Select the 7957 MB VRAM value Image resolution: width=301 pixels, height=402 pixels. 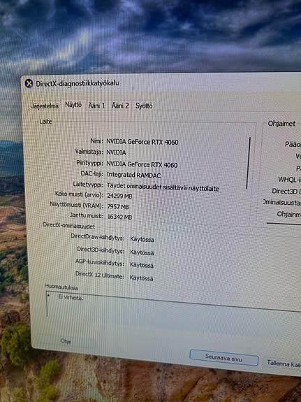coord(118,207)
